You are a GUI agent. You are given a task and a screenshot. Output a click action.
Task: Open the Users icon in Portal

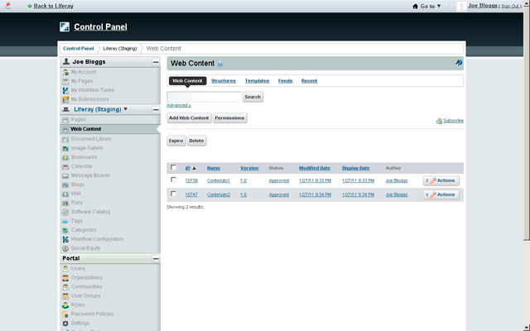pos(65,269)
